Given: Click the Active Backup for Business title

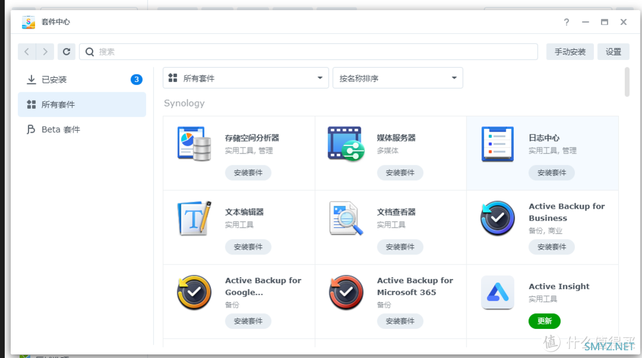Looking at the screenshot, I should pyautogui.click(x=567, y=212).
